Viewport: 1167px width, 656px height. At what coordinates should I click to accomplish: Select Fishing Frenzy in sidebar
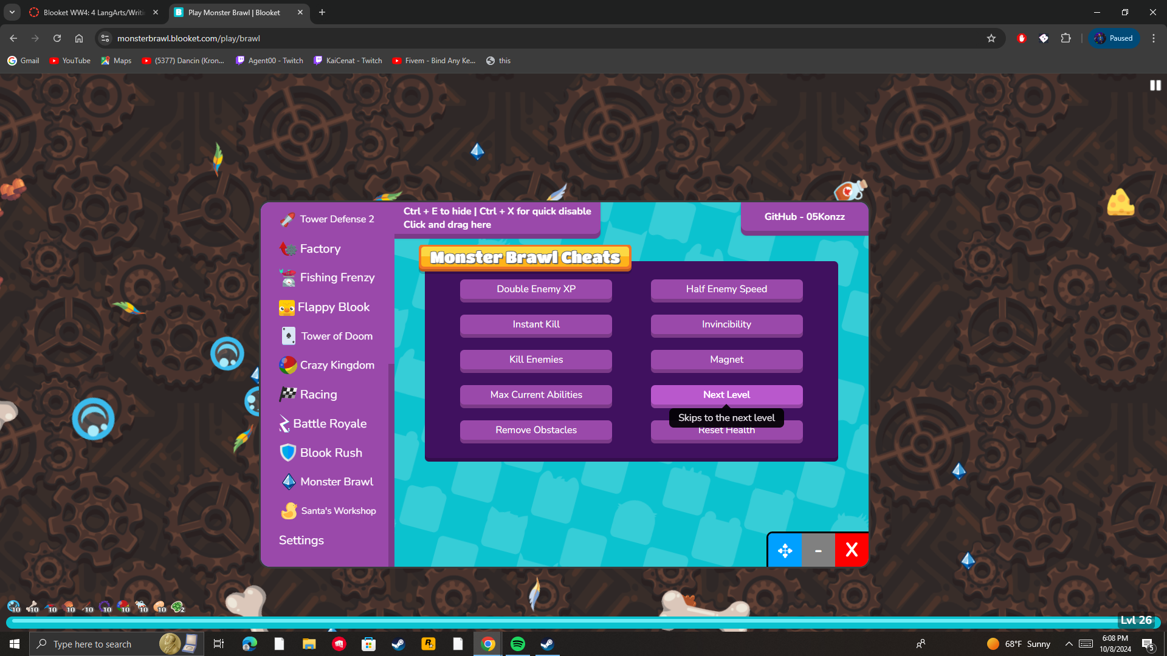point(337,278)
